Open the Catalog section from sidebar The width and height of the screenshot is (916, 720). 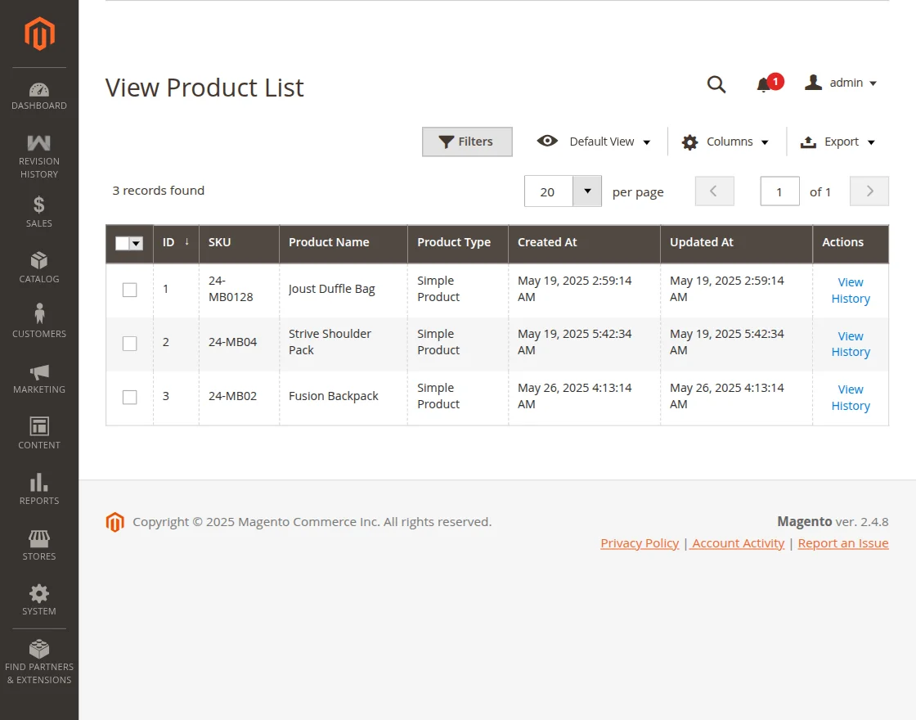point(38,270)
